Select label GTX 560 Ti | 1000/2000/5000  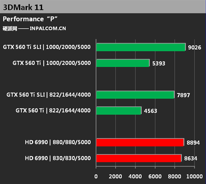51,63
